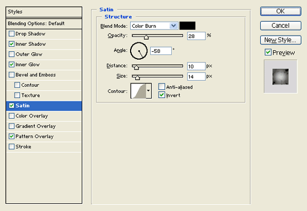Open the Pattern Overlay settings row
Image resolution: width=307 pixels, height=211 pixels.
[x=44, y=136]
